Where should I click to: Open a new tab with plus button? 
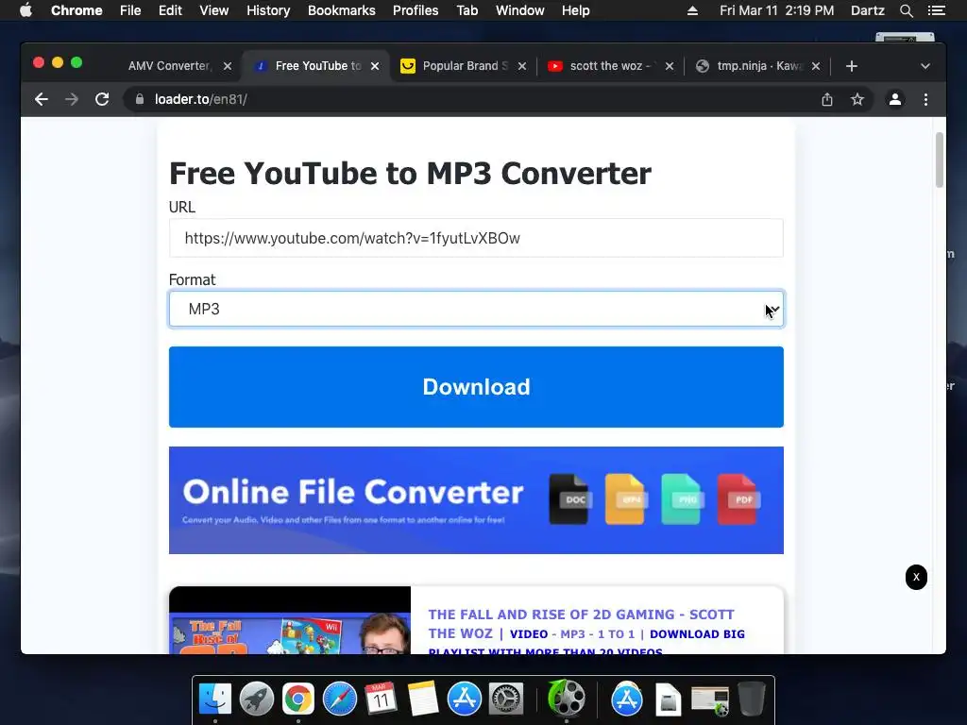[852, 66]
